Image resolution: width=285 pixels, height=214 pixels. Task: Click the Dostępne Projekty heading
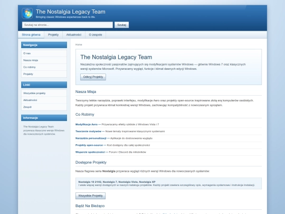click(x=91, y=162)
